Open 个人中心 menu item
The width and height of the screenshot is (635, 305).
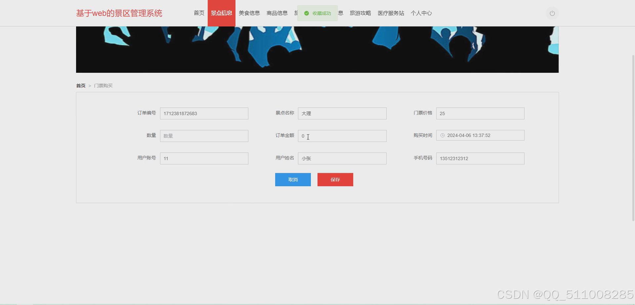coord(421,13)
